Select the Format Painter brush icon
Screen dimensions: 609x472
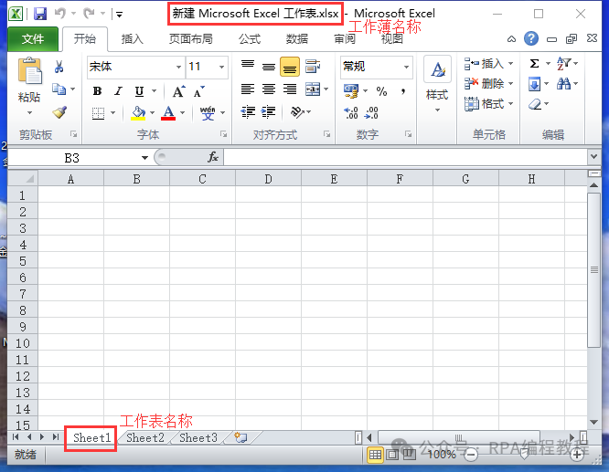[x=59, y=112]
